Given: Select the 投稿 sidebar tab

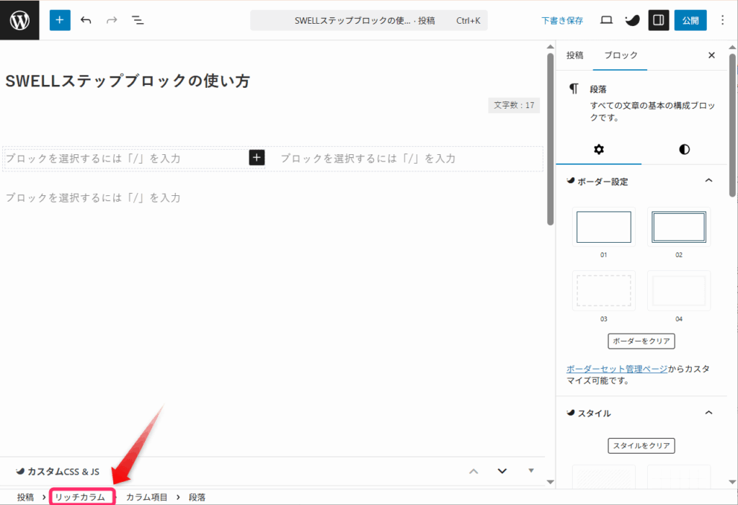Looking at the screenshot, I should coord(574,55).
